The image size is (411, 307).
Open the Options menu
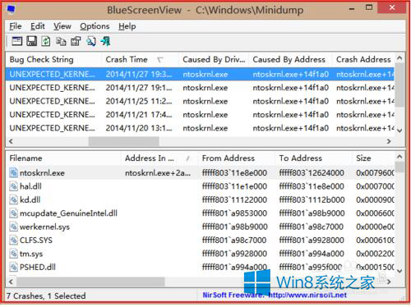[95, 26]
